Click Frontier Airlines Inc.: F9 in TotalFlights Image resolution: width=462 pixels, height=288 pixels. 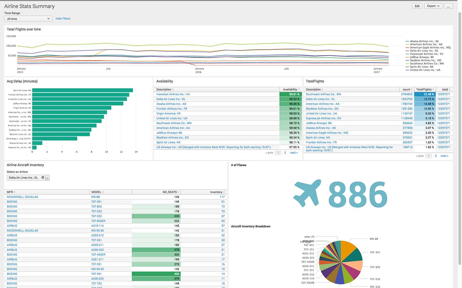tap(321, 142)
